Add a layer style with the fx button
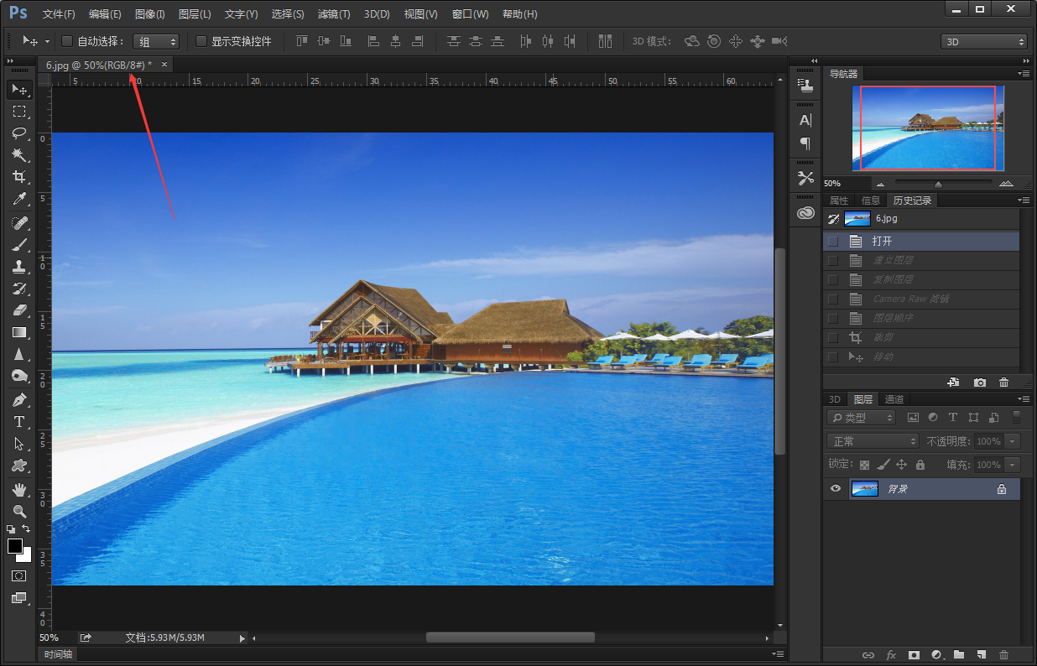 point(891,655)
